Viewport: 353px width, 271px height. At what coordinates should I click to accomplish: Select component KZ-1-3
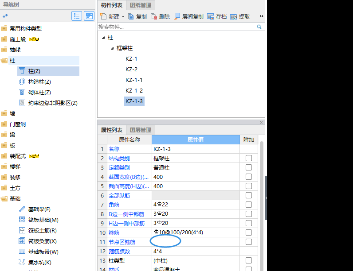(134, 101)
